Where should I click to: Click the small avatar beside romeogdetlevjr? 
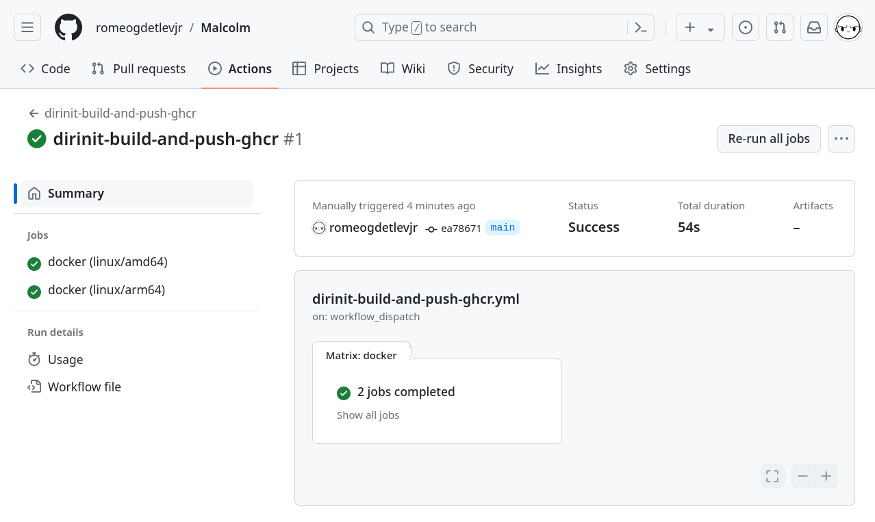(319, 229)
